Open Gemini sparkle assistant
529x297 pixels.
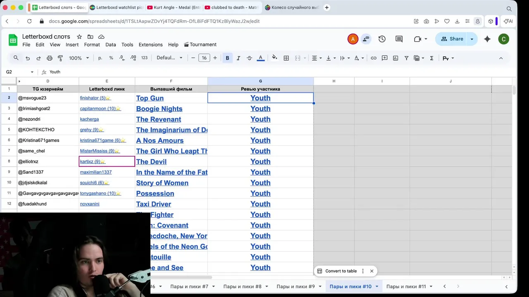[x=487, y=39]
